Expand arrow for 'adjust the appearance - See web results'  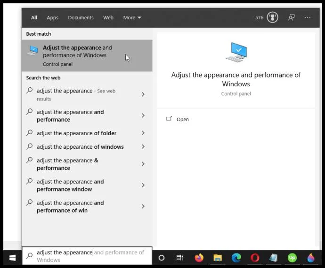143,94
